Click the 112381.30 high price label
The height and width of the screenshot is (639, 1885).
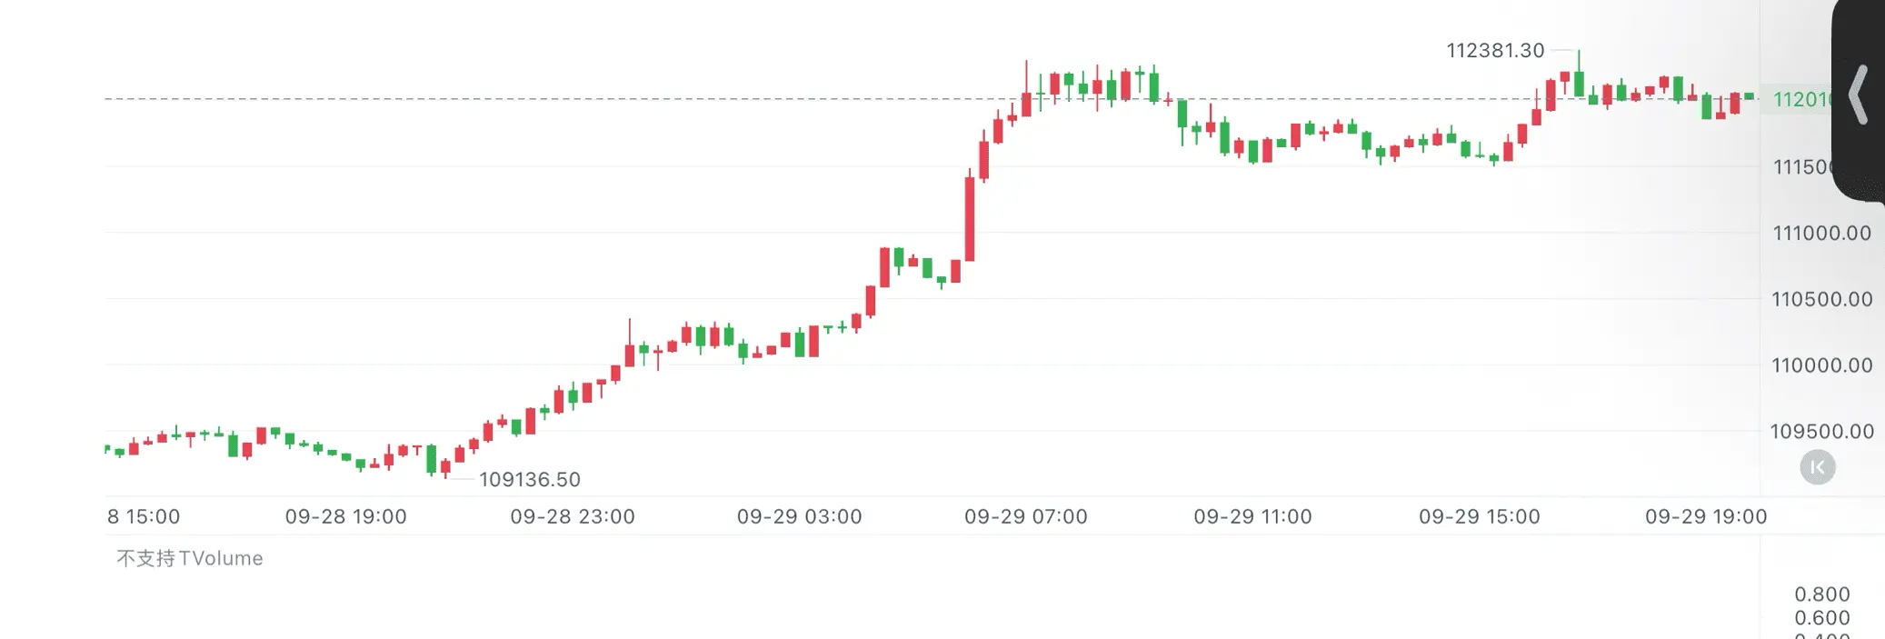pos(1495,51)
